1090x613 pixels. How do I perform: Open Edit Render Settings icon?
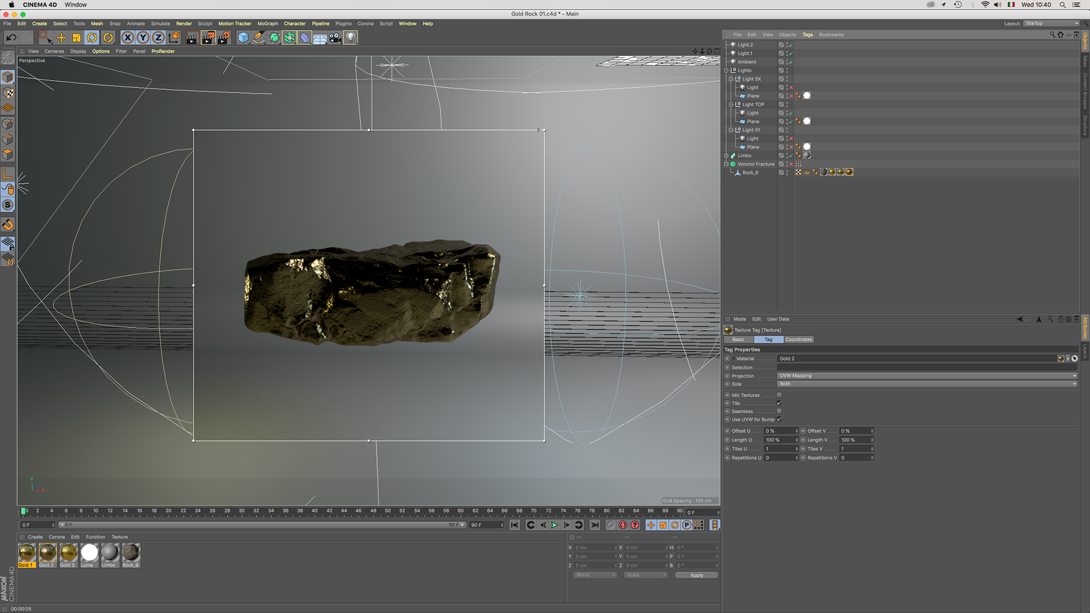point(224,37)
